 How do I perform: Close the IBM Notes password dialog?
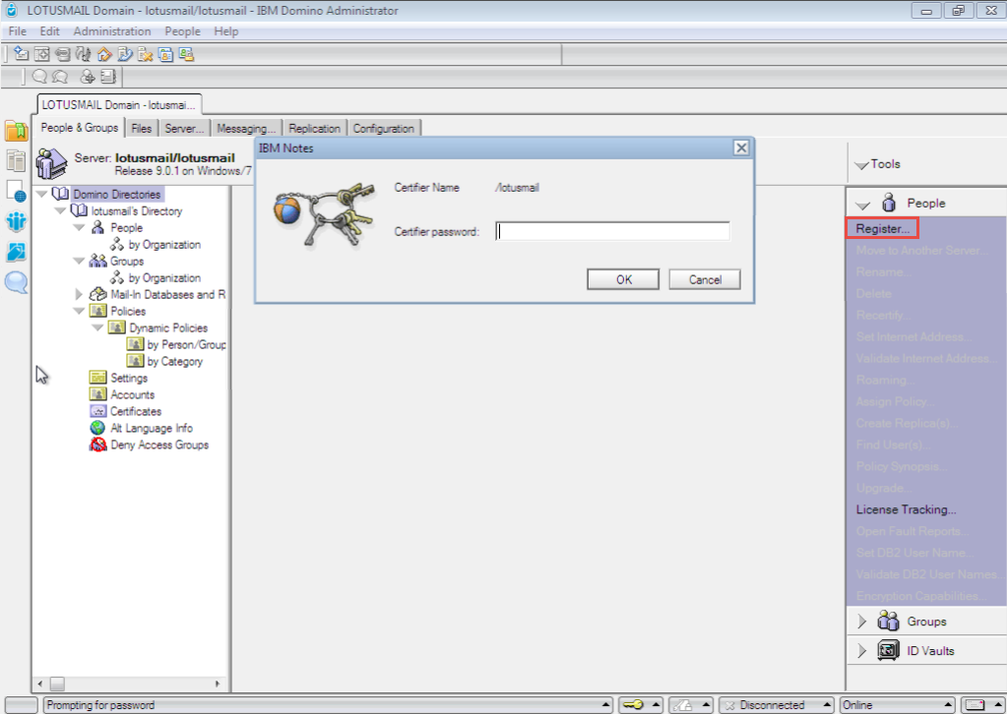click(741, 149)
